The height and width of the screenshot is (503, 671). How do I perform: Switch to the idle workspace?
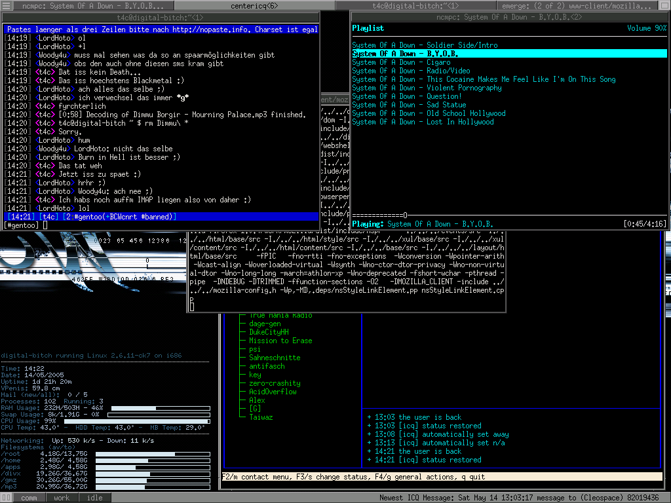pyautogui.click(x=95, y=498)
